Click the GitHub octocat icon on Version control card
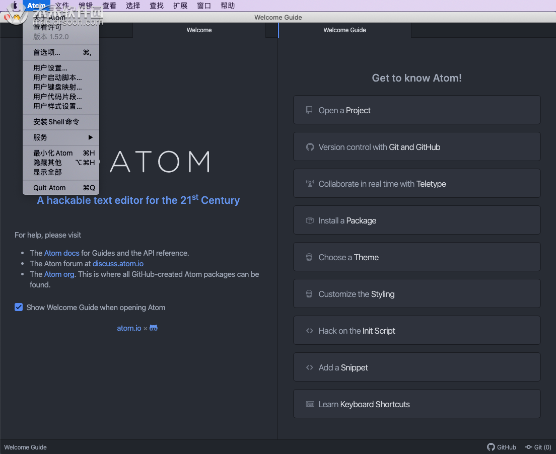Screen dimensions: 556x454 click(309, 146)
